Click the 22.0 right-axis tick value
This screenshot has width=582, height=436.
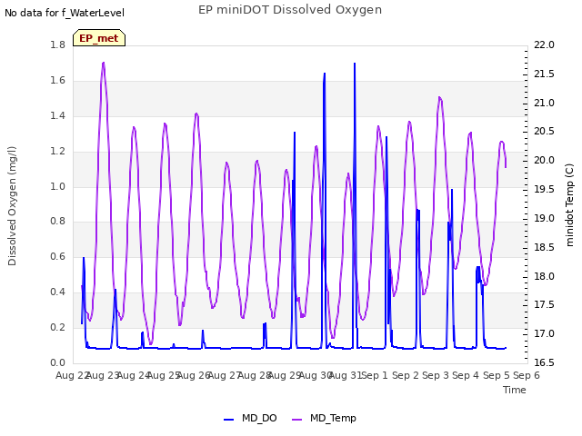click(544, 45)
